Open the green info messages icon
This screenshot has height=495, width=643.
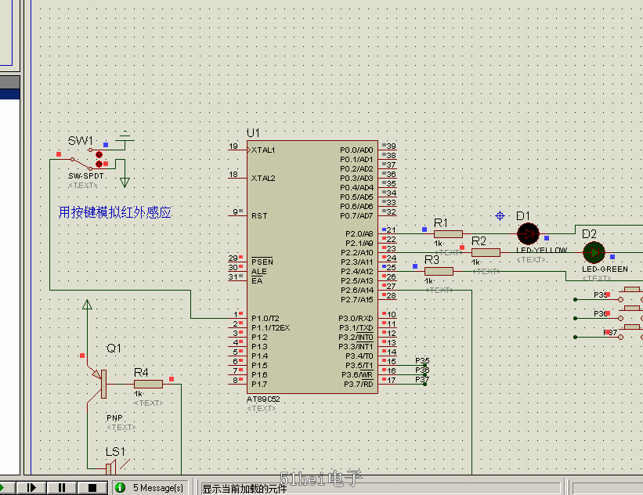tap(120, 487)
